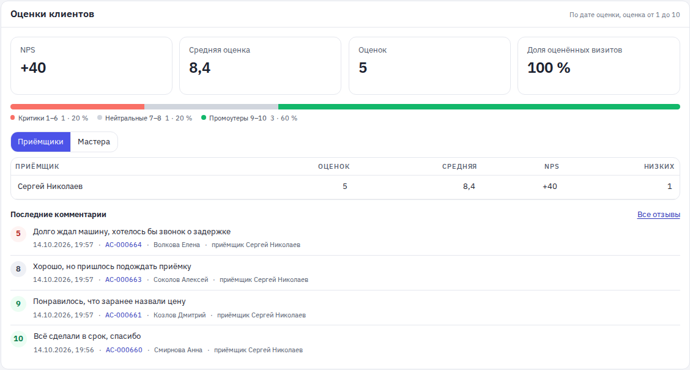This screenshot has width=690, height=370.
Task: Click the Промоутеры 9–10 legend label
Action: (x=237, y=118)
